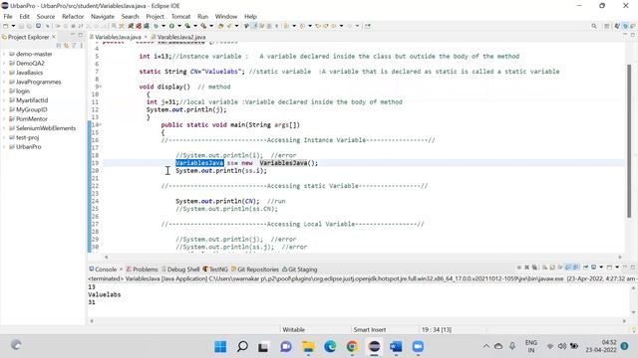The height and width of the screenshot is (358, 638).
Task: Open the Open Console dropdown arrow
Action: click(x=617, y=268)
